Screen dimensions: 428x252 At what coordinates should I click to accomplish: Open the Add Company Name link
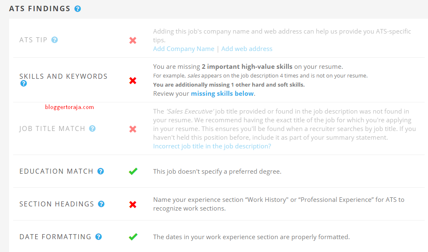click(183, 49)
